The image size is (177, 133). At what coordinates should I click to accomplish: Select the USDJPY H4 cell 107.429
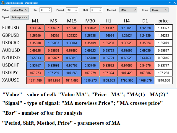tap(127, 73)
